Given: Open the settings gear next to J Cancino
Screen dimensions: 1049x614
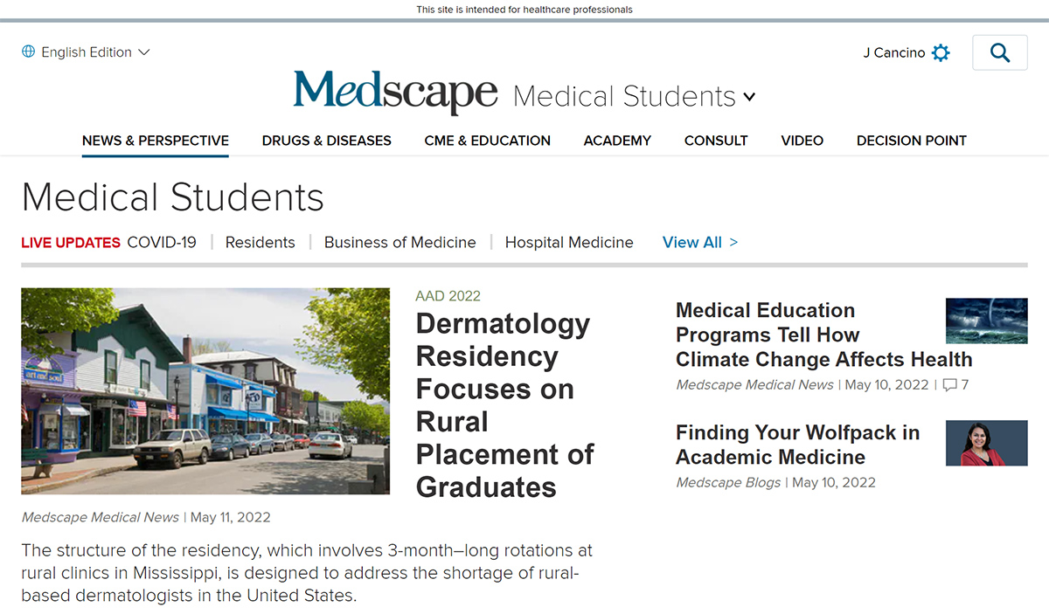Looking at the screenshot, I should click(941, 52).
